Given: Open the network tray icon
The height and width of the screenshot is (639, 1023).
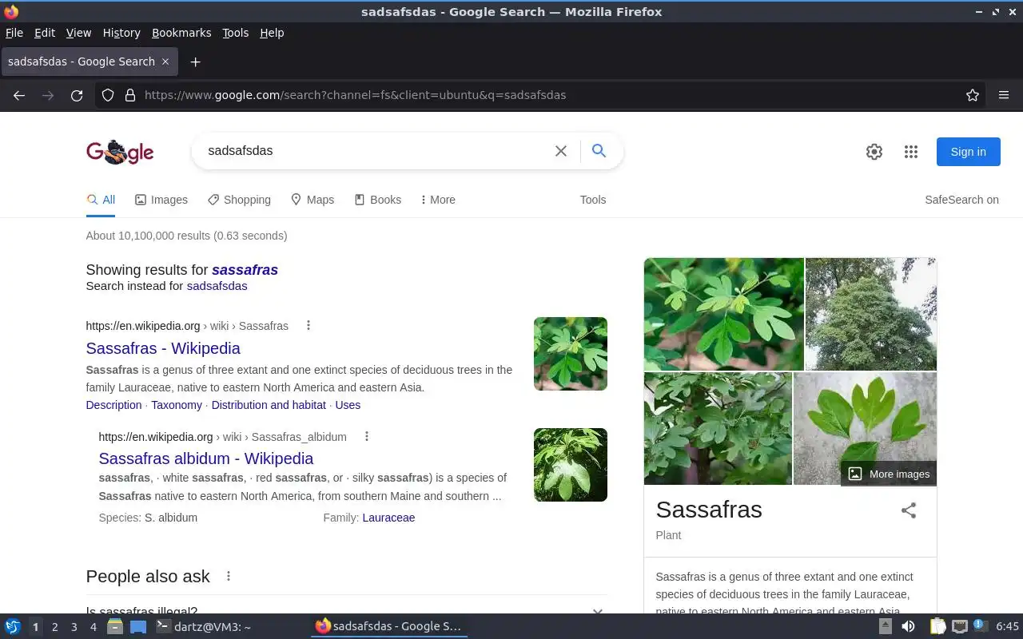Looking at the screenshot, I should [x=960, y=627].
